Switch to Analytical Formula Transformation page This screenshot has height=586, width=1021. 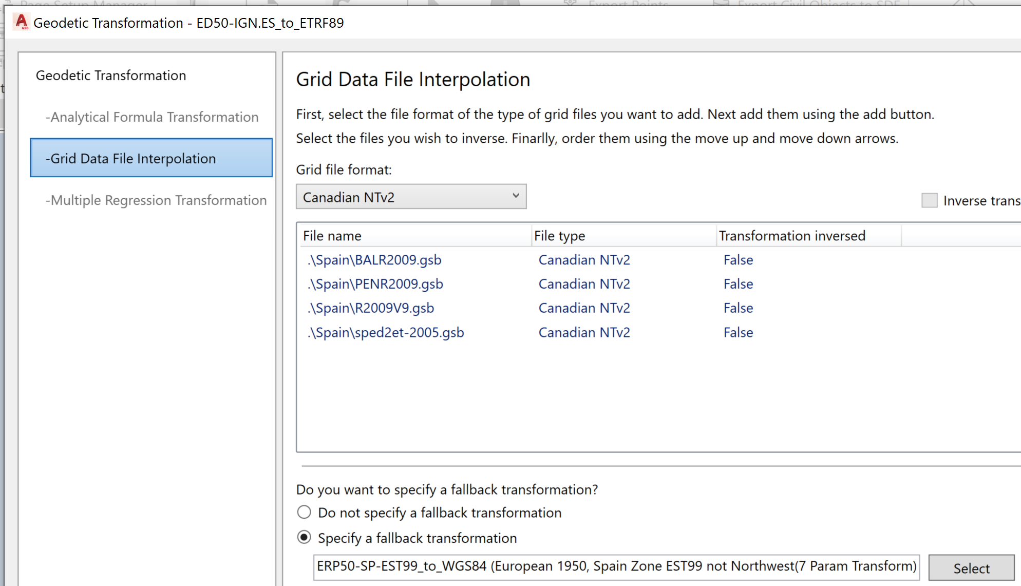click(x=152, y=117)
